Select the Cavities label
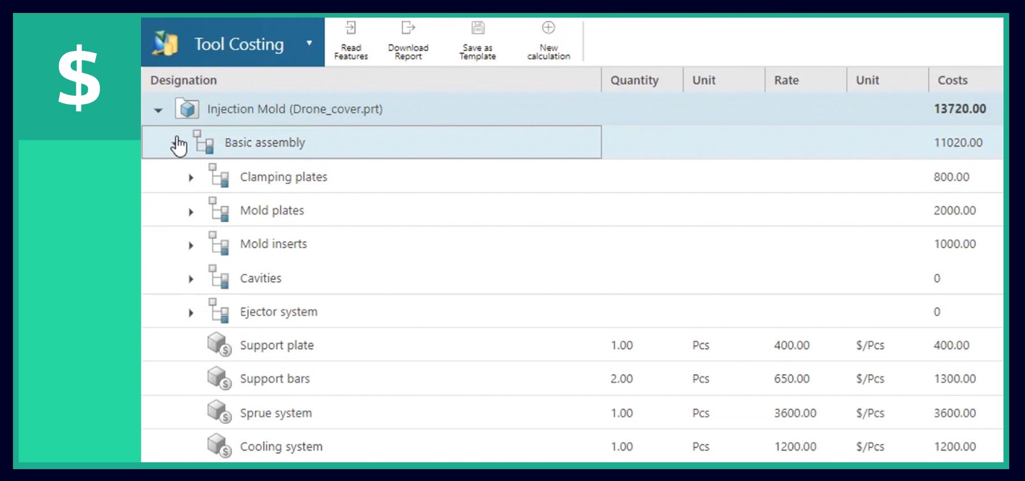The height and width of the screenshot is (481, 1025). point(260,278)
